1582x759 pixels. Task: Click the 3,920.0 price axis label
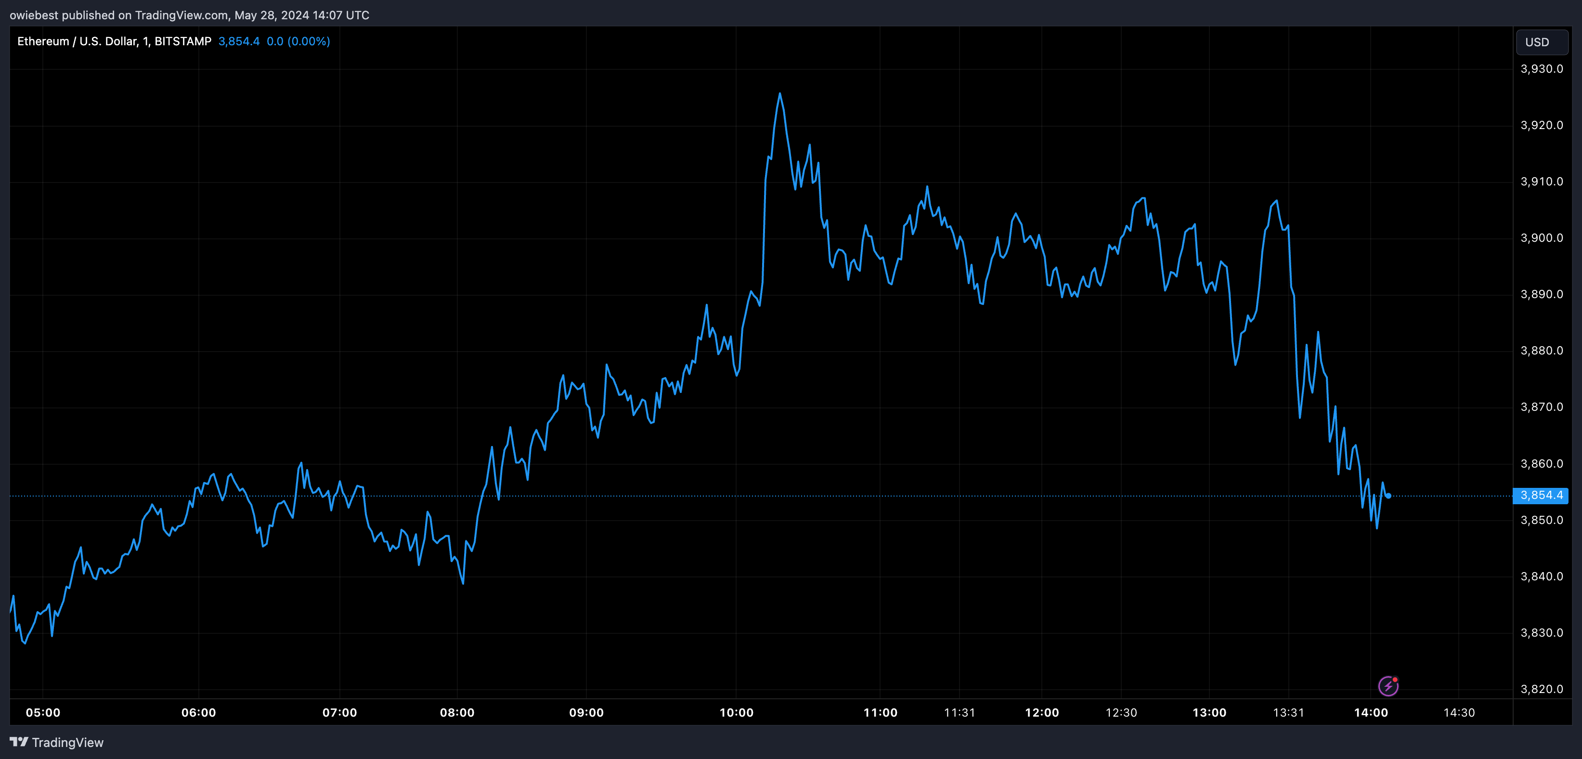1542,125
